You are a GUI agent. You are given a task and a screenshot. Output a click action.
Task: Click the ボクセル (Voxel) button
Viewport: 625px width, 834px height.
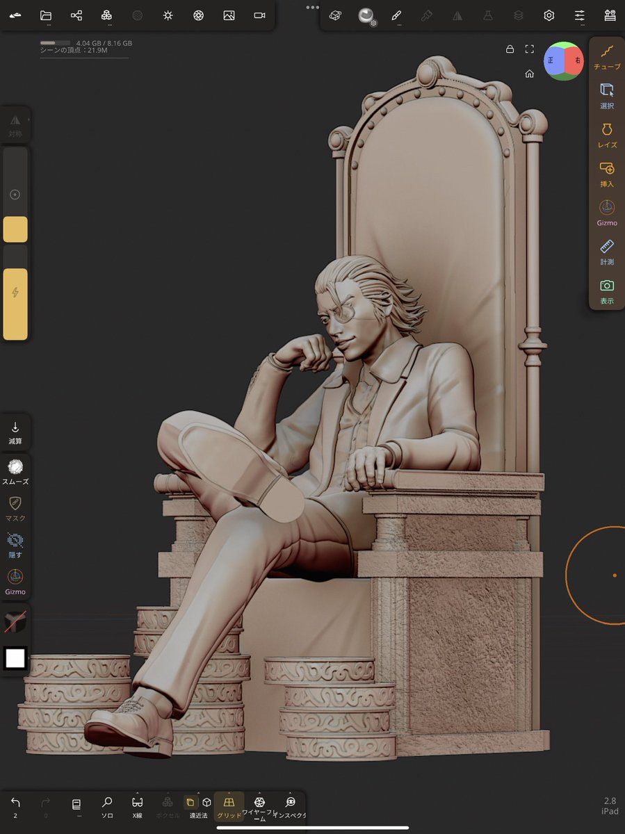point(168,806)
